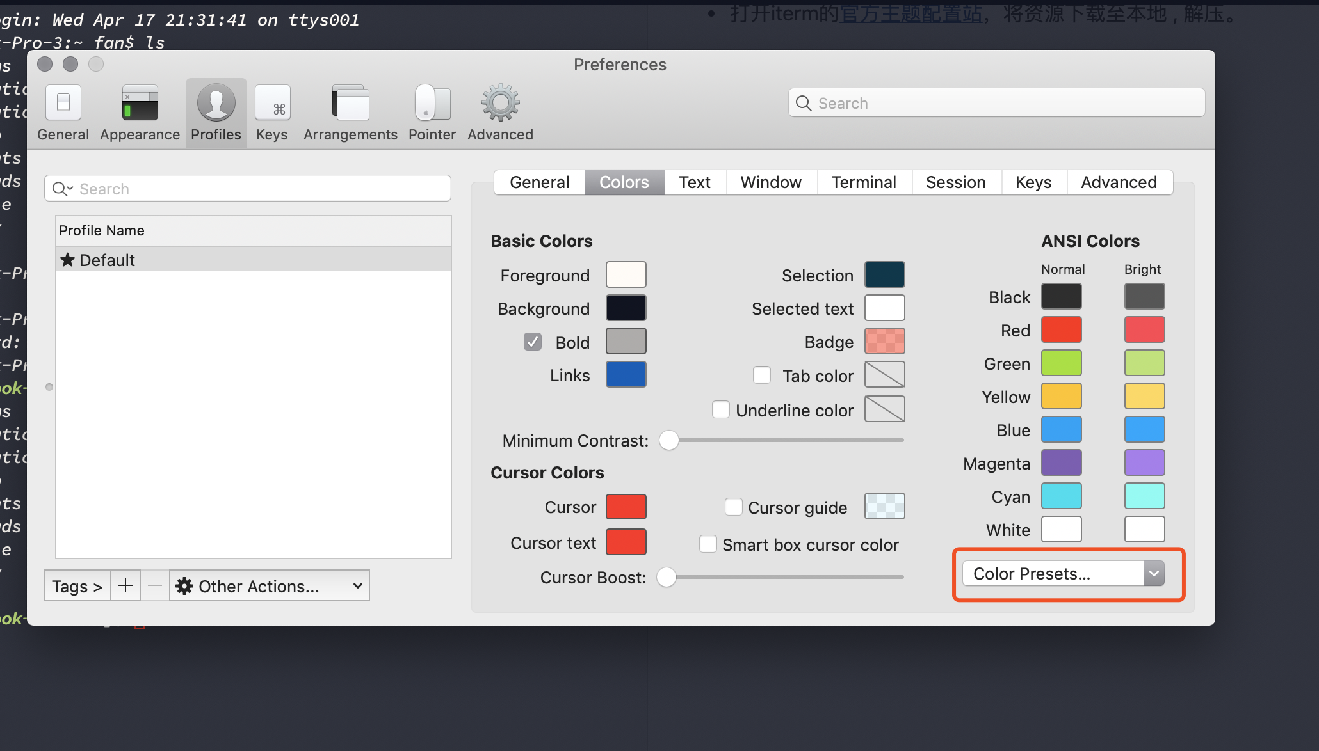Open the Arrangements toolbar icon
The image size is (1319, 751).
click(350, 104)
